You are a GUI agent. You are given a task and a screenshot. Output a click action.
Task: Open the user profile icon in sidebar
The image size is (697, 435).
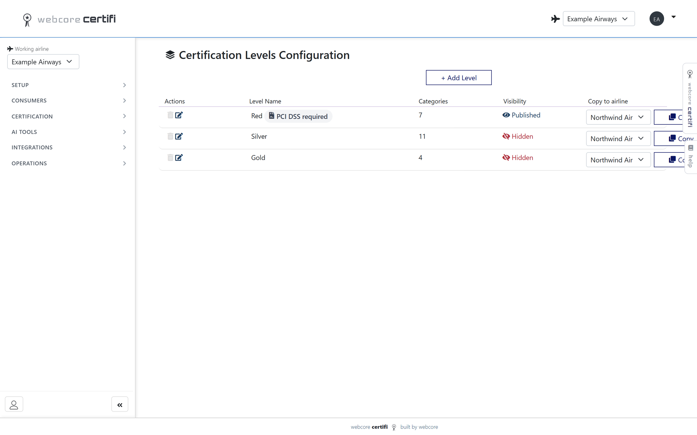14,404
